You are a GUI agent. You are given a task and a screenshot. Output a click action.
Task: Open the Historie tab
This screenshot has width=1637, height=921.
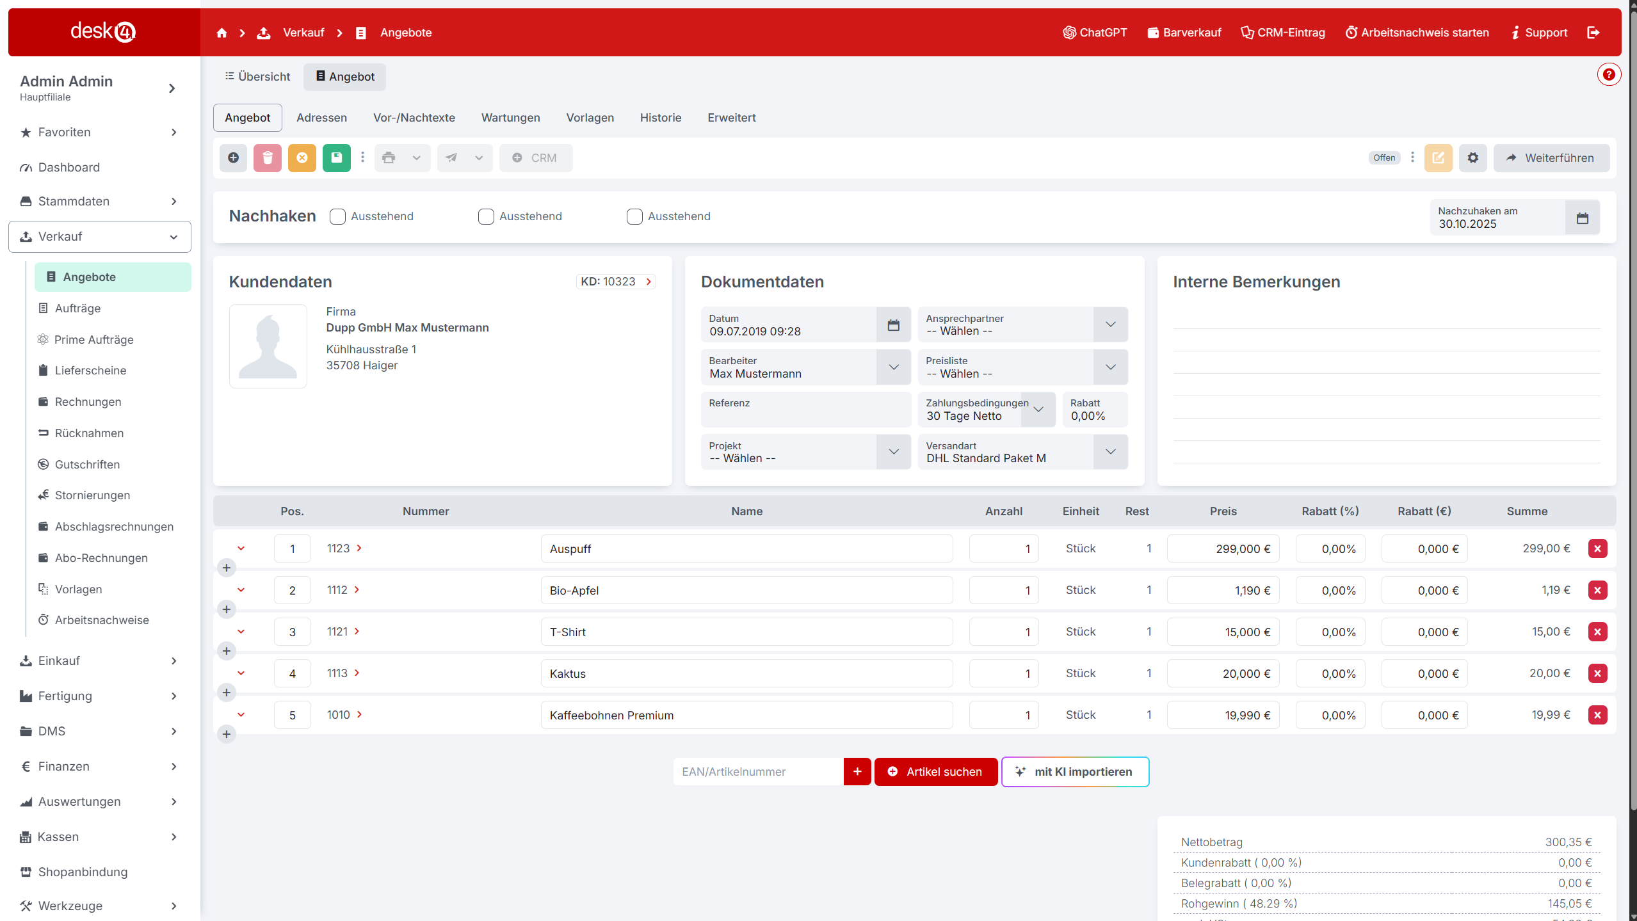[x=661, y=117]
